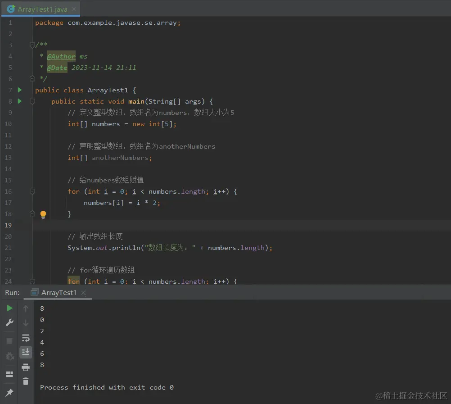Select the ArrayTest1.java editor tab

pyautogui.click(x=41, y=9)
